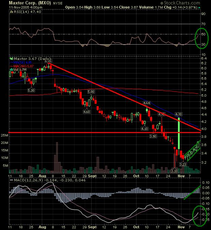Screen dimensions: 211x230
Task: Click the 5.30 low price label
Action: [x=31, y=90]
